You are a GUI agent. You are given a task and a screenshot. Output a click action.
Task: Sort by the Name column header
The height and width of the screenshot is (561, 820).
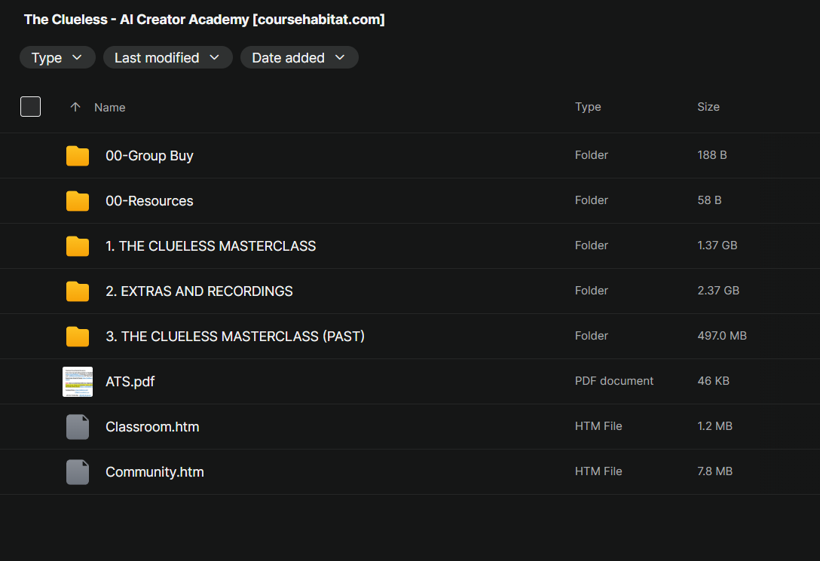coord(110,107)
